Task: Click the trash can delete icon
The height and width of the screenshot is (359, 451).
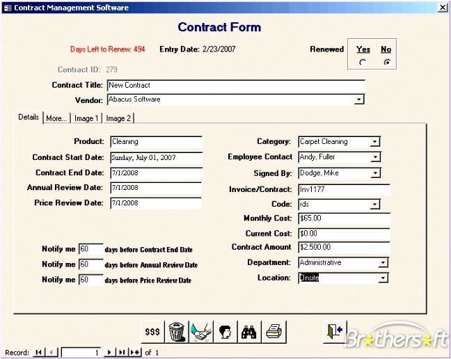Action: click(x=177, y=332)
